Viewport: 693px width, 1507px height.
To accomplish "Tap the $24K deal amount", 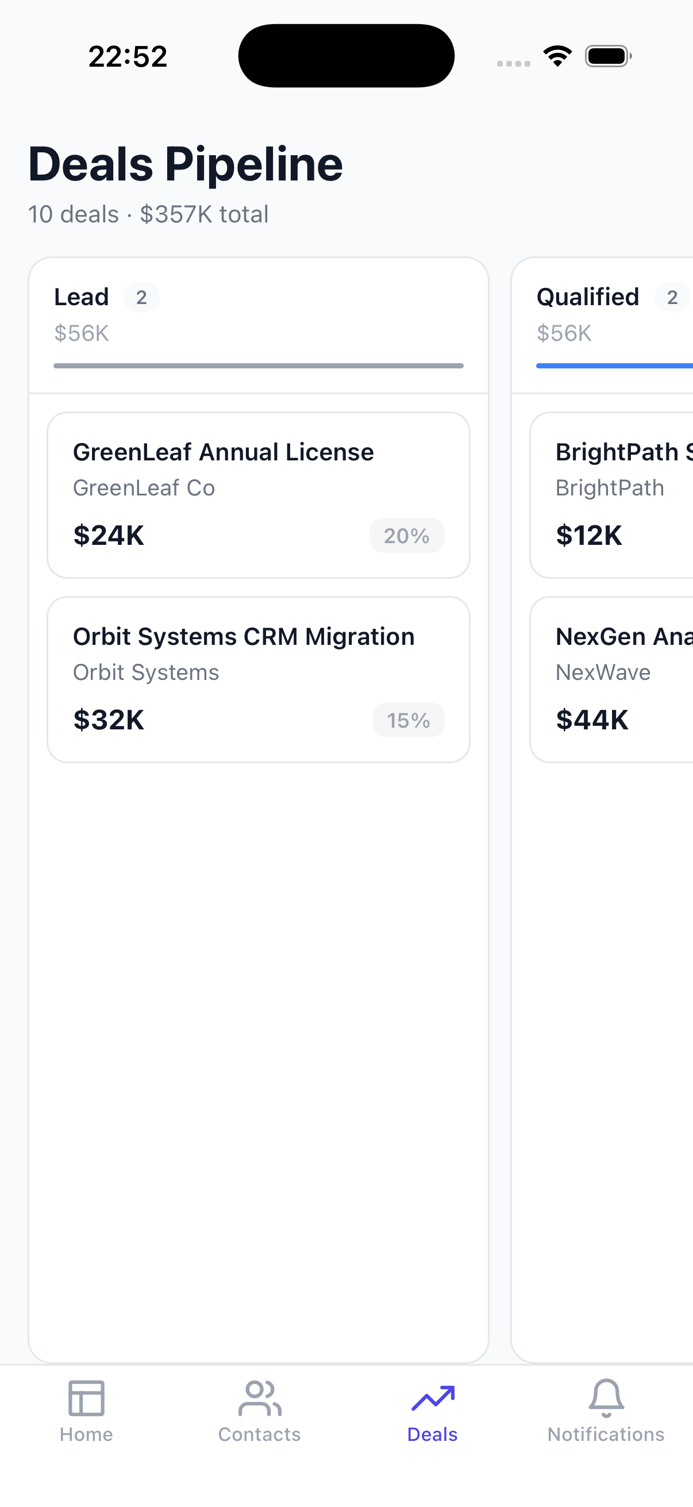I will click(x=109, y=535).
